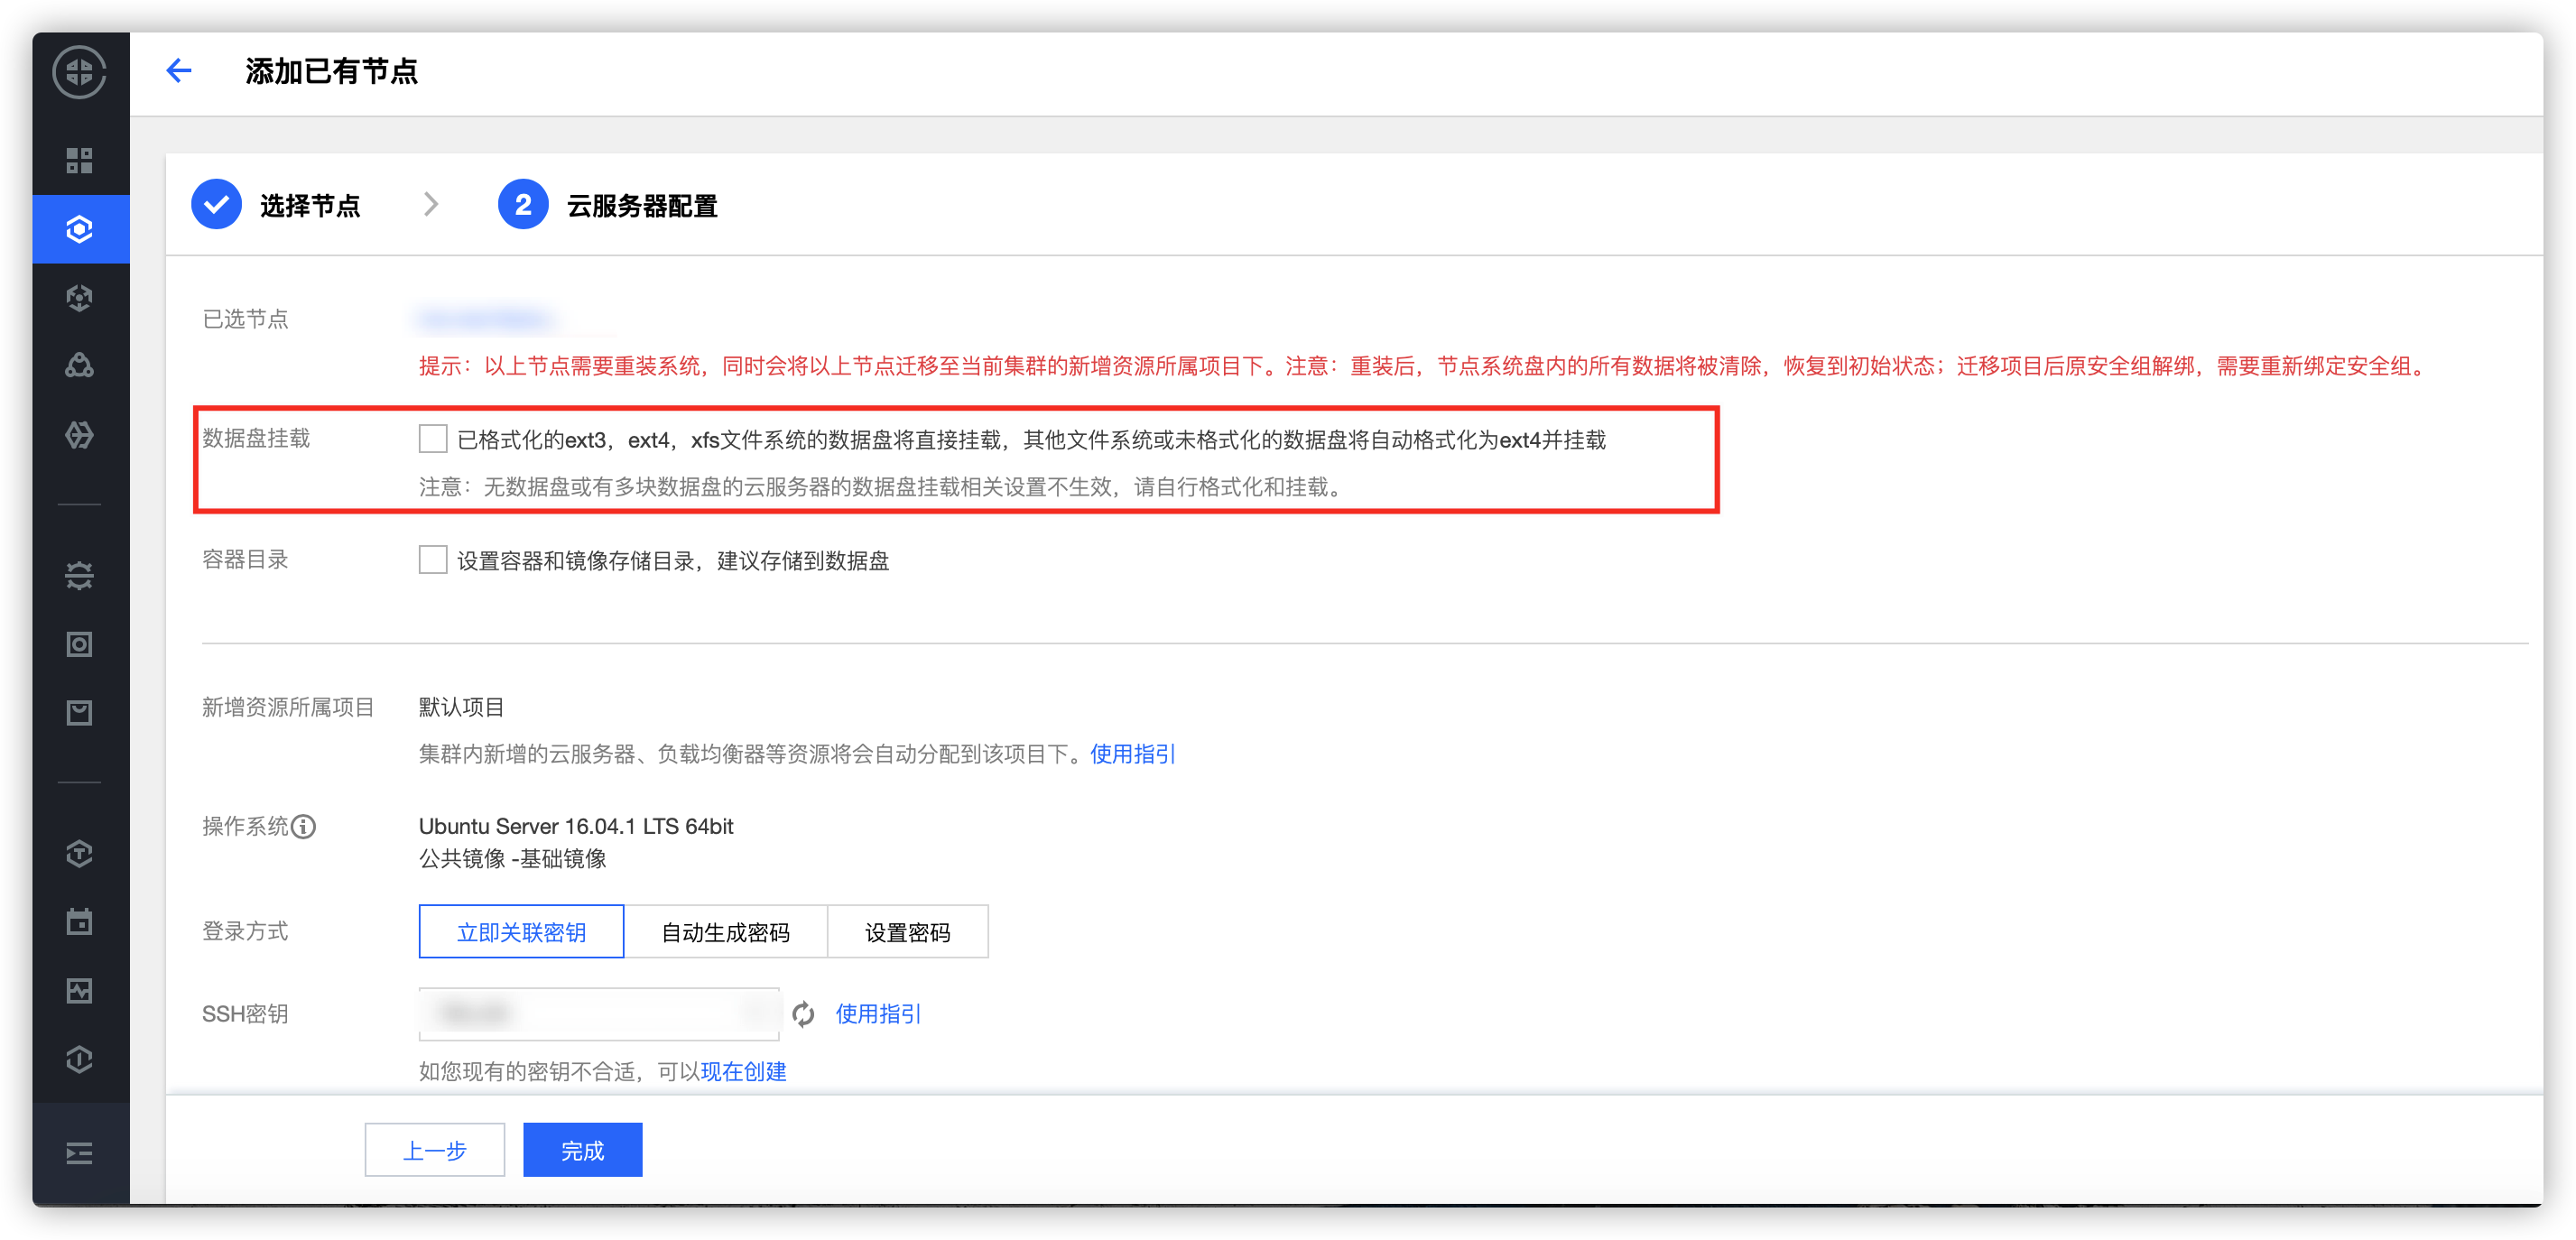Open the envelope-style app market sidebar icon

tap(80, 713)
